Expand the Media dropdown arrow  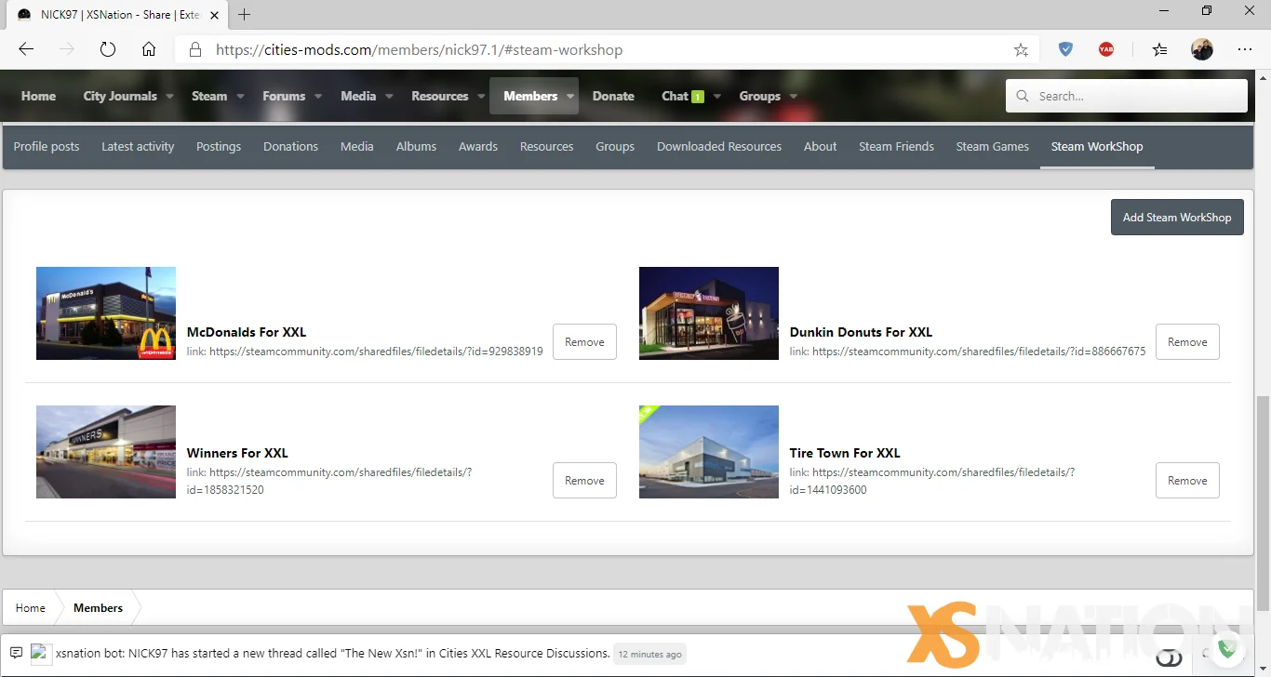point(389,96)
